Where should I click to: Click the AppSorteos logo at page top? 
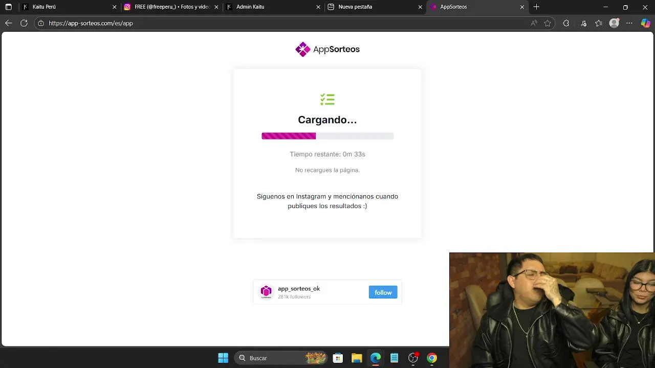pos(327,49)
